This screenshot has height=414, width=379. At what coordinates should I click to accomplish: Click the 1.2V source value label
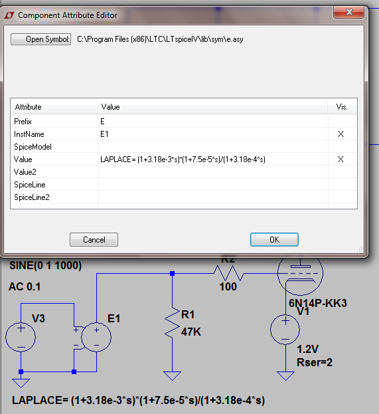tap(308, 350)
